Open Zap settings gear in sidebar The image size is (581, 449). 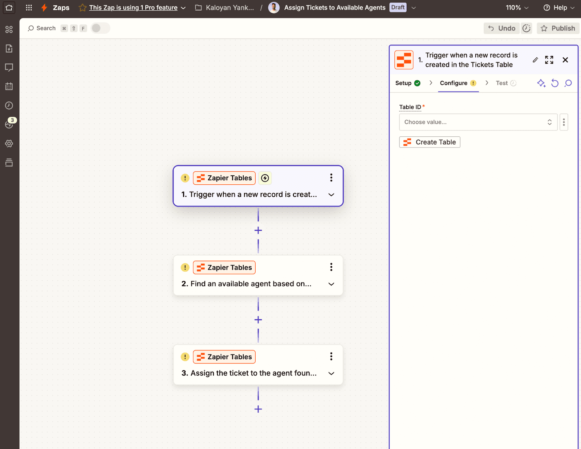[x=9, y=144]
